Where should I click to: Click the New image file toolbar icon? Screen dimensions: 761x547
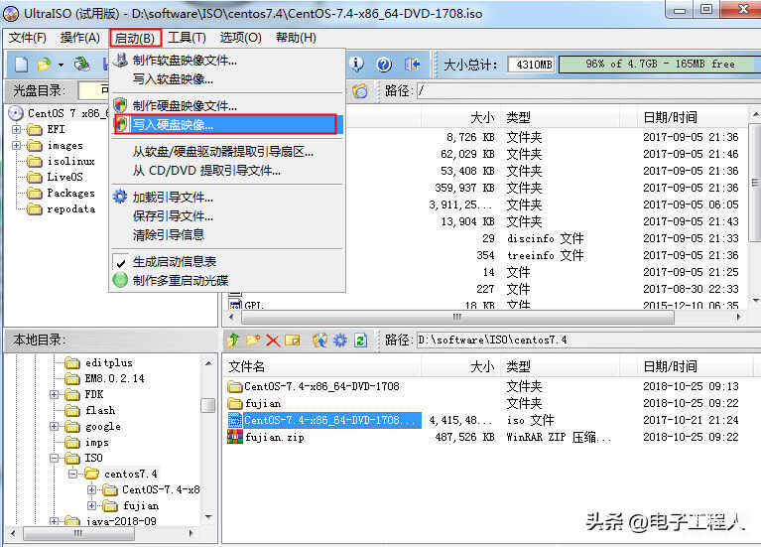(x=21, y=65)
